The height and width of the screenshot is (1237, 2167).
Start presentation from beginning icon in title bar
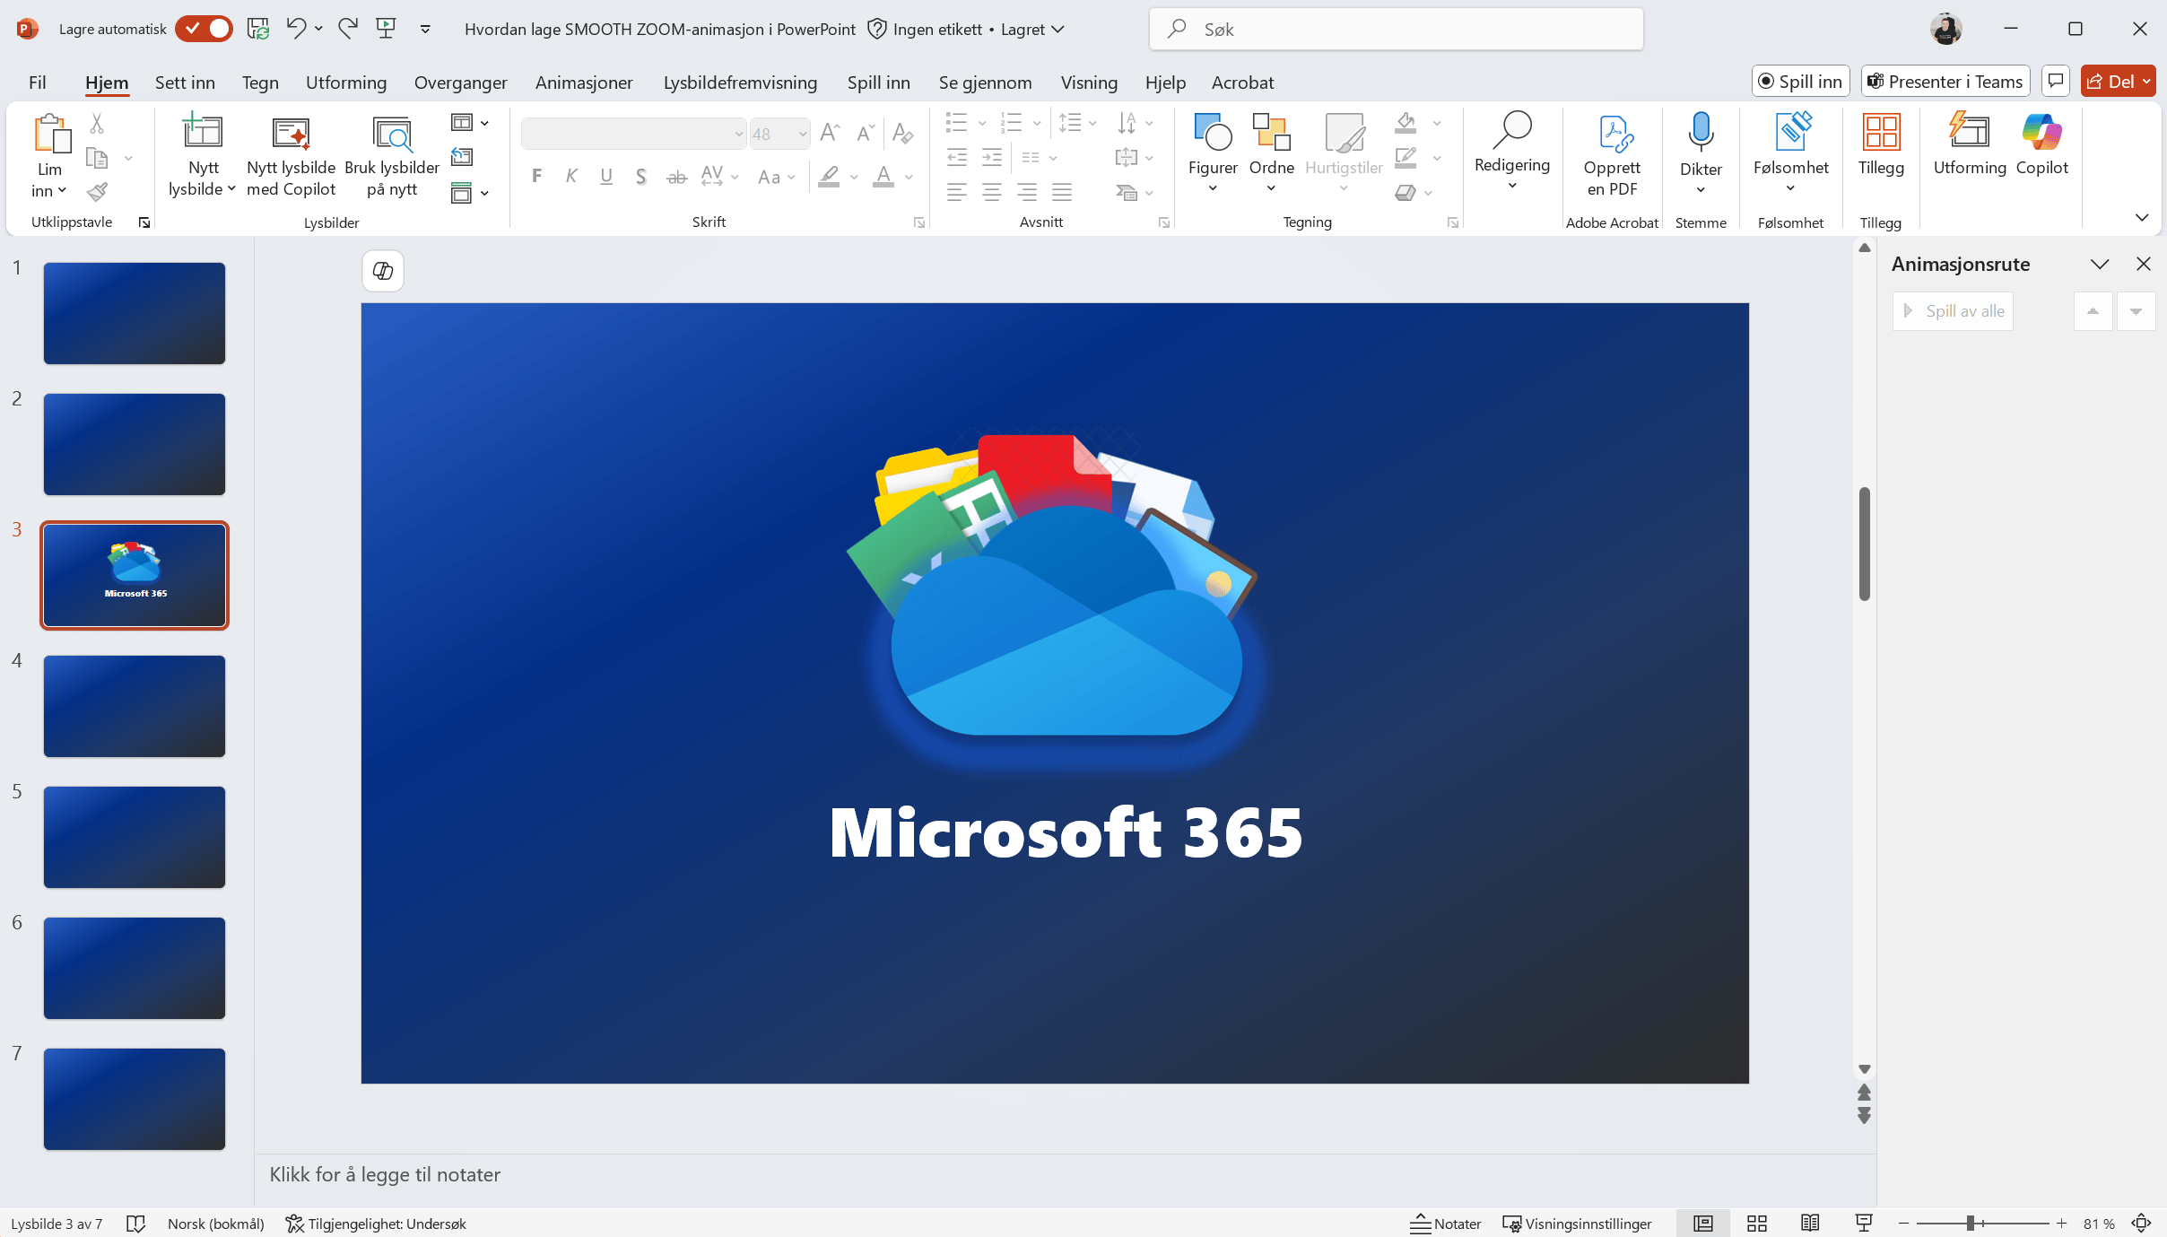pos(387,29)
